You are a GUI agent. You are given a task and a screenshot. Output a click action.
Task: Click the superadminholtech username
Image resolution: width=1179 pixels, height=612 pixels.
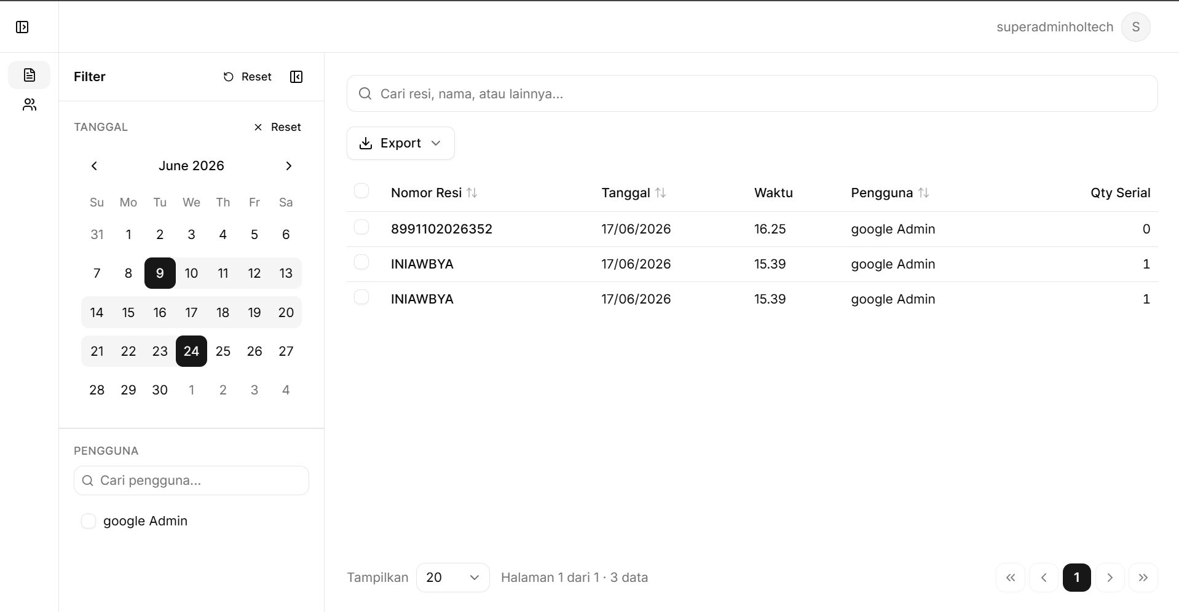[x=1055, y=27]
